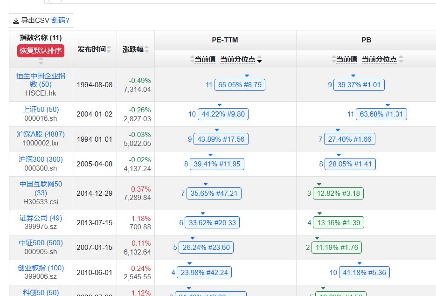Open the 乱码? help link

(60, 21)
